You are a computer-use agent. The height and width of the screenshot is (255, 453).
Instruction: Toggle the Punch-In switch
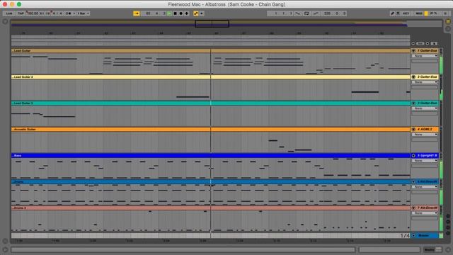coord(298,13)
